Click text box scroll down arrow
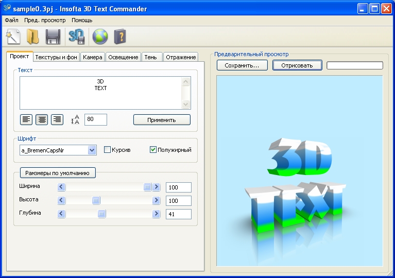 point(186,104)
